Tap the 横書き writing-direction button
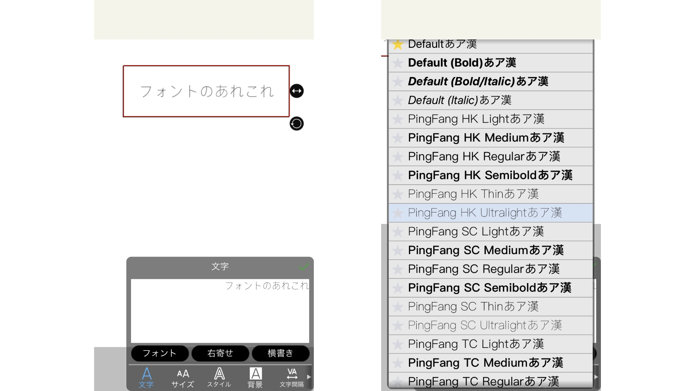695x391 pixels. 281,353
